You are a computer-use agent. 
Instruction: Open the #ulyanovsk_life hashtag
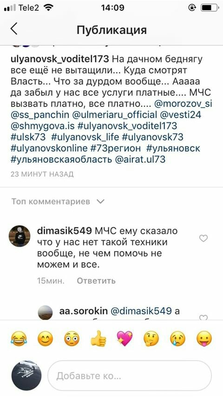pyautogui.click(x=85, y=137)
